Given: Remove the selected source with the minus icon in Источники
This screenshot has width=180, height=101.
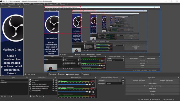Looking at the screenshot, I should [33, 96].
